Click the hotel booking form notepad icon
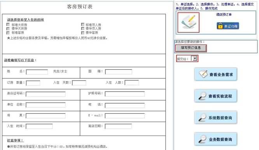 click(x=189, y=22)
